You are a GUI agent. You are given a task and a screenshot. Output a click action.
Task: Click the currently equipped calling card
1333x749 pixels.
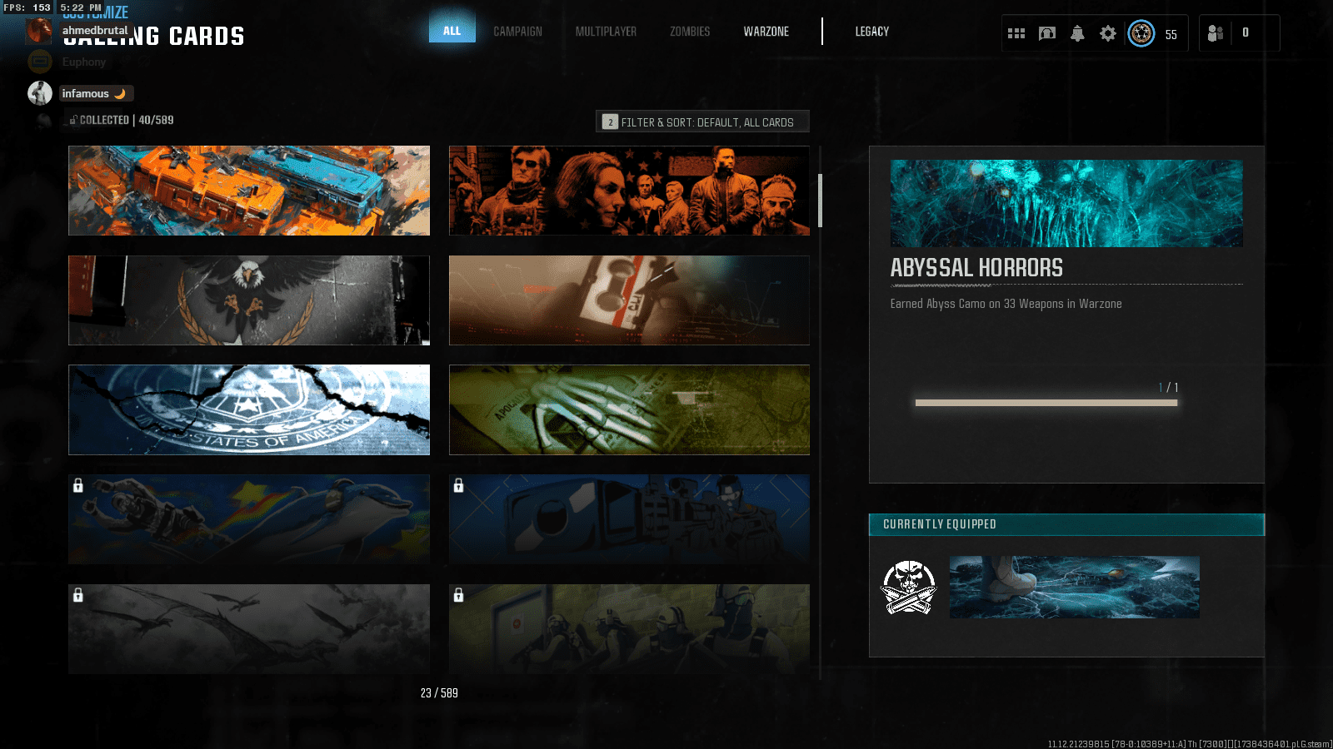coord(1074,588)
